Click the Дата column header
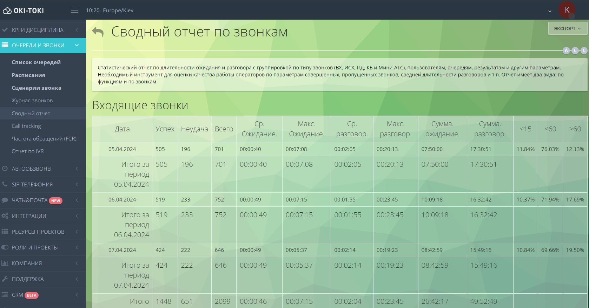 pos(122,129)
